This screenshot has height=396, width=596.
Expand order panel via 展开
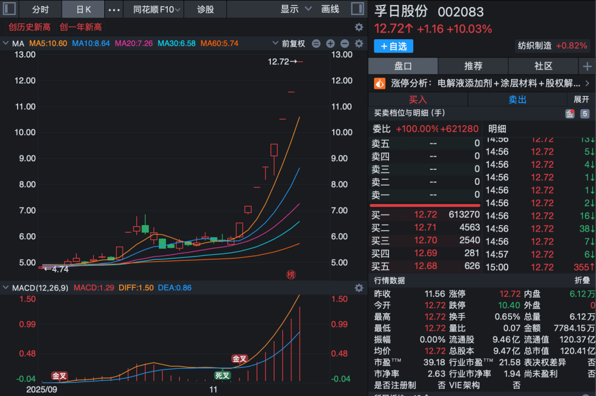[581, 100]
